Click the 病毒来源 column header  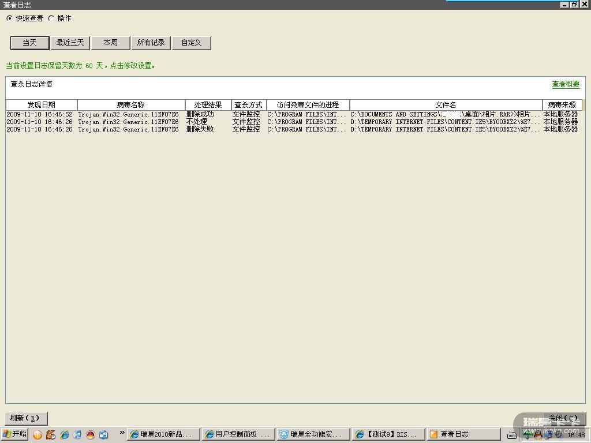(562, 105)
